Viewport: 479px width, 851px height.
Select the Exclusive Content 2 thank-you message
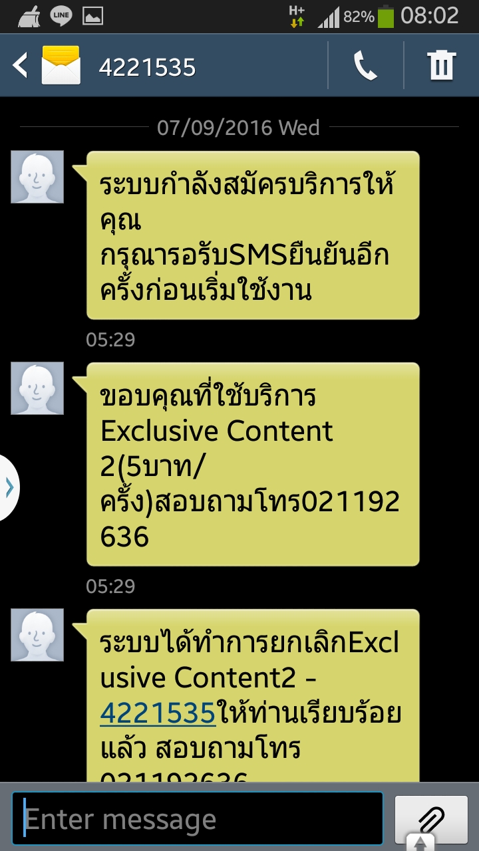coord(253,464)
